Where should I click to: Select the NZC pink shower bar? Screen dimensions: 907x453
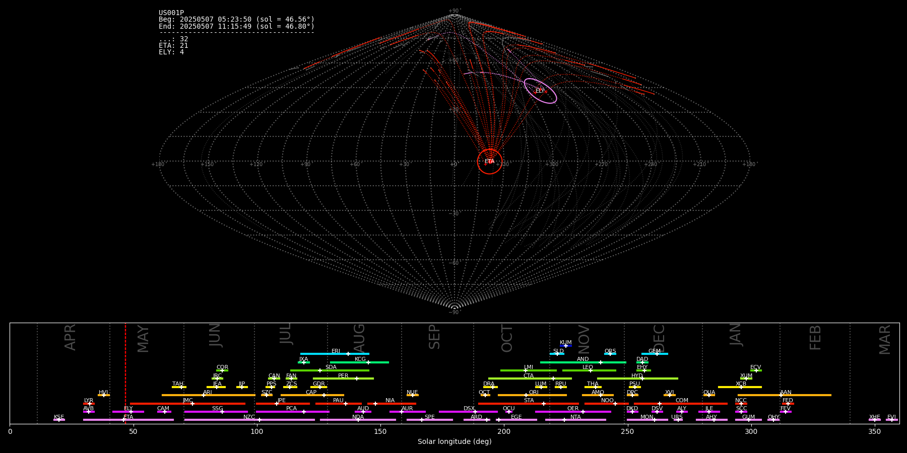coord(249,420)
